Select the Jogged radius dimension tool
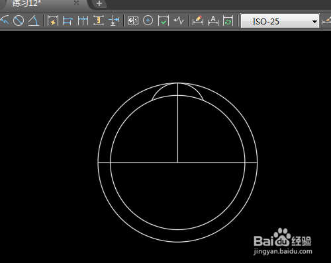The height and width of the screenshot is (263, 331). [x=4, y=21]
